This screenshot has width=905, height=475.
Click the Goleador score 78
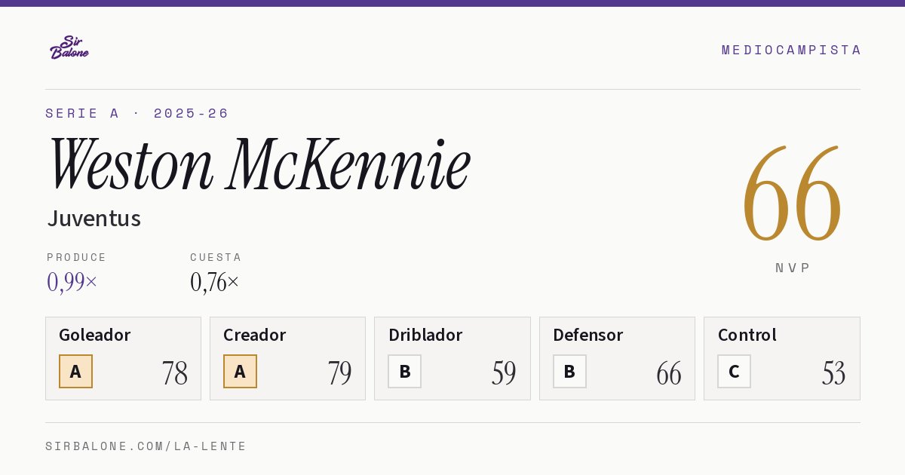click(175, 373)
